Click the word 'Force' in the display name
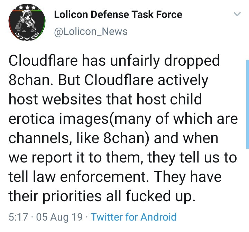 169,15
